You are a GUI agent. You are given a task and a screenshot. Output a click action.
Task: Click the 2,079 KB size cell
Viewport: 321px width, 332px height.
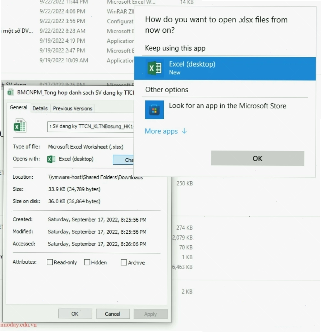click(x=182, y=238)
